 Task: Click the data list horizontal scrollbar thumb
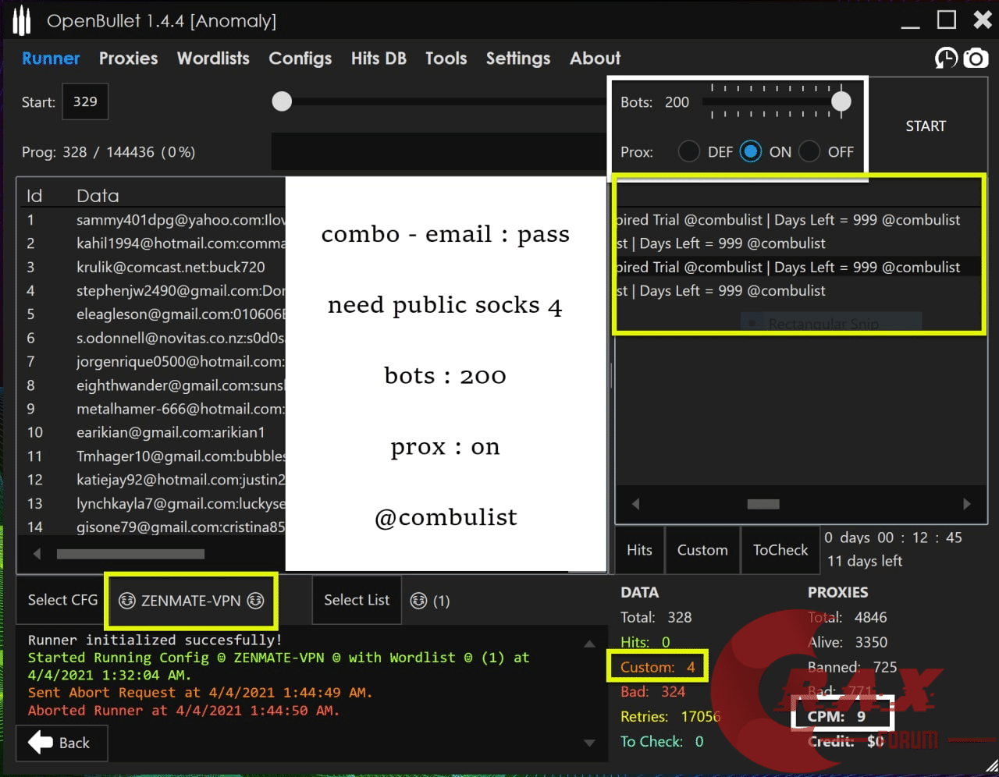[130, 554]
